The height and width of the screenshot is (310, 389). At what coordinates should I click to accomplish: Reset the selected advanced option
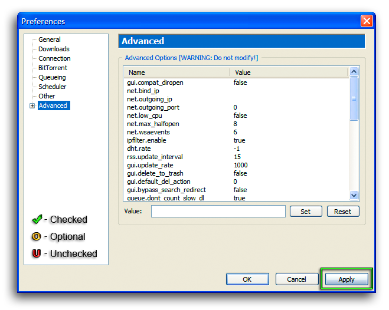coord(342,212)
